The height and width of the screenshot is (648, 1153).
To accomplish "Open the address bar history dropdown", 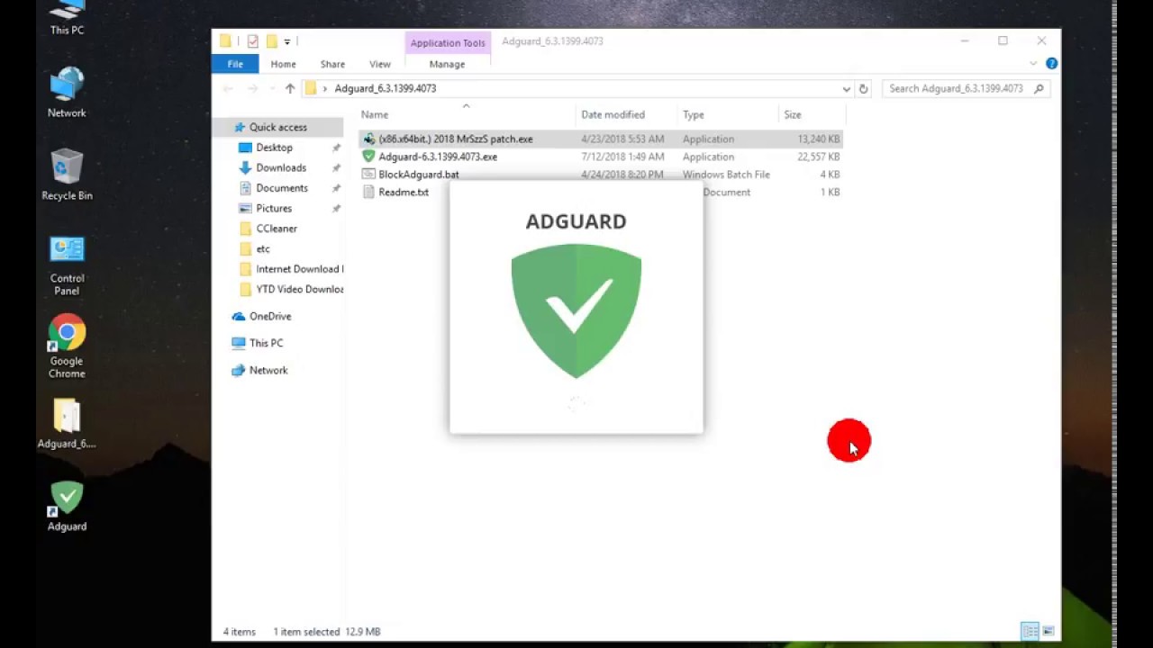I will [845, 88].
